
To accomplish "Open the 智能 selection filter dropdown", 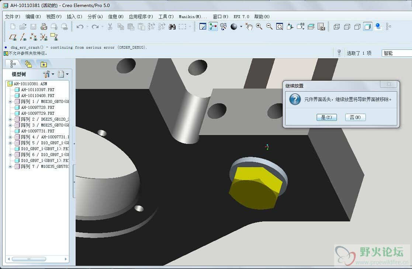I will click(x=397, y=53).
